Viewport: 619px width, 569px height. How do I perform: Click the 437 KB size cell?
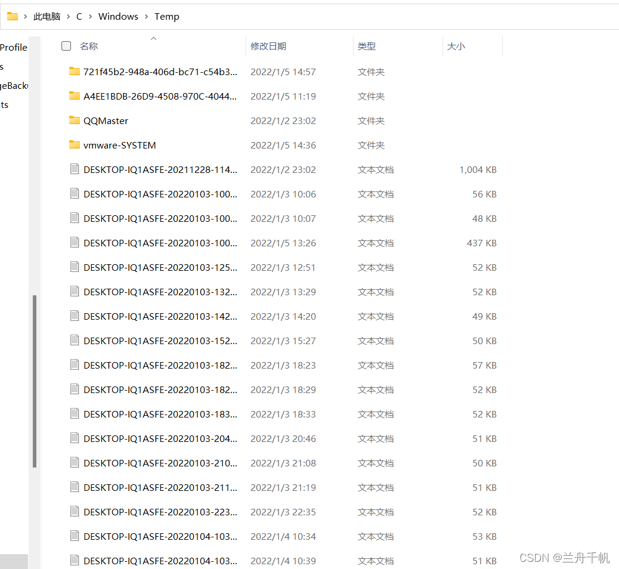point(482,243)
